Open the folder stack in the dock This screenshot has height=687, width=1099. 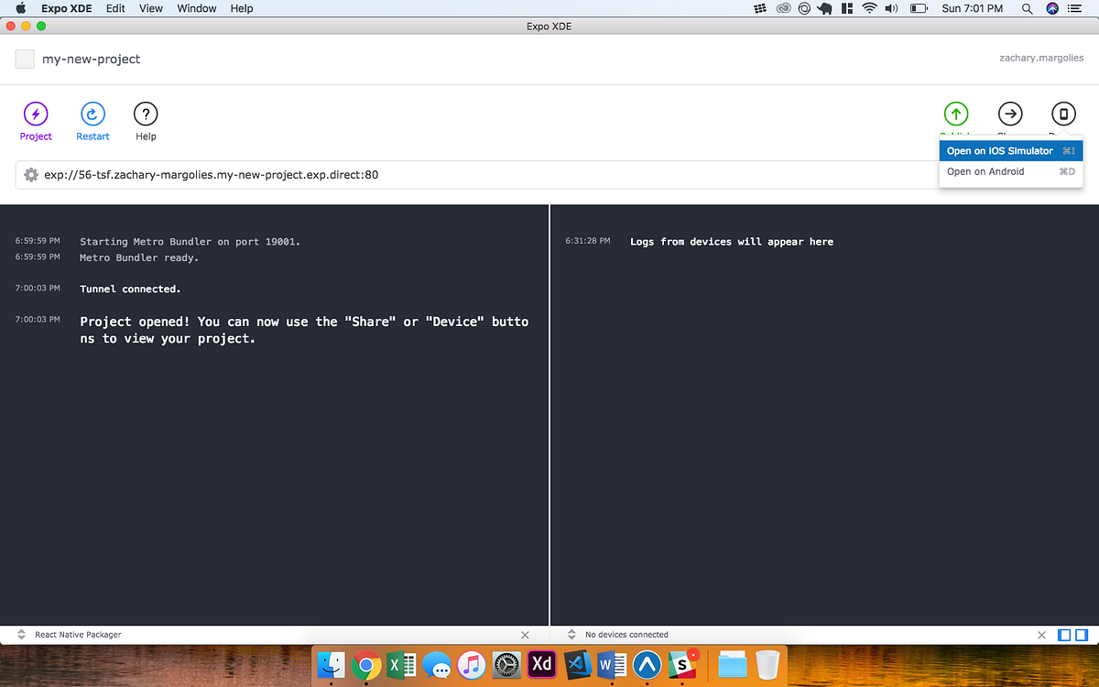tap(732, 664)
